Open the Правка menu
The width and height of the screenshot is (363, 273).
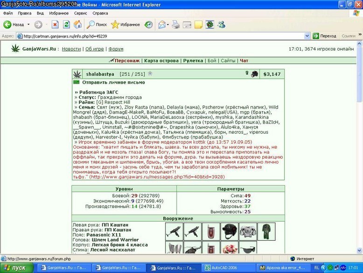pos(25,13)
